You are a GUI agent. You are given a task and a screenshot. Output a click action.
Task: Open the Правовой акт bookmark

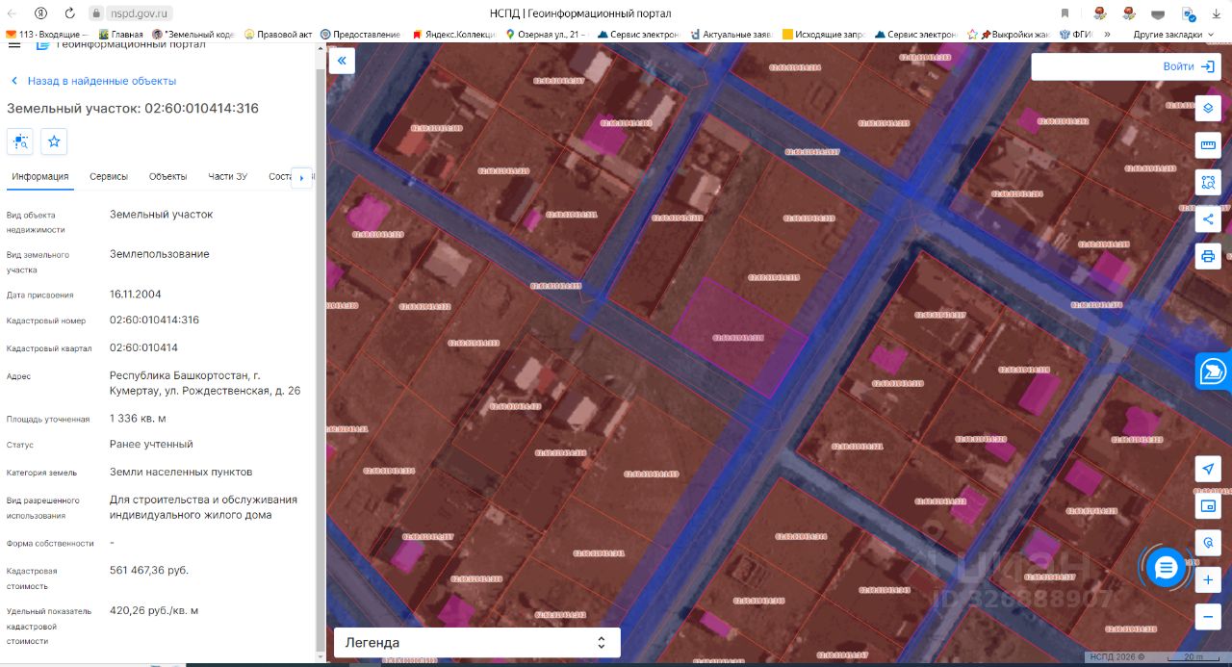click(x=278, y=35)
